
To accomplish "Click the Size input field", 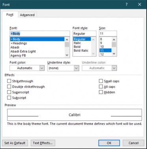I will point(108,34).
